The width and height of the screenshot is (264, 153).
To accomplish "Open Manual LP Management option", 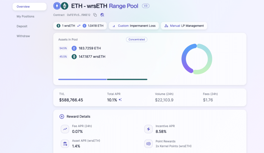I will tap(184, 26).
